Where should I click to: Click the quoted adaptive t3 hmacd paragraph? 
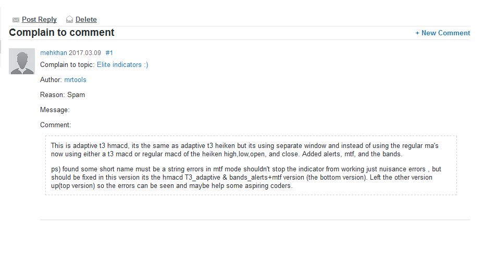pyautogui.click(x=245, y=150)
